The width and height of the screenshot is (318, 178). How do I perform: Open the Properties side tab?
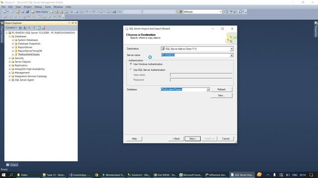point(316,30)
